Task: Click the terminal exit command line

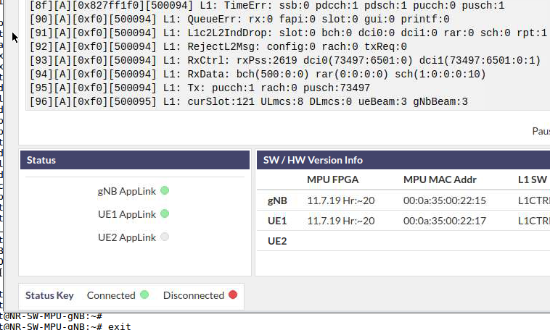Action: 65,326
